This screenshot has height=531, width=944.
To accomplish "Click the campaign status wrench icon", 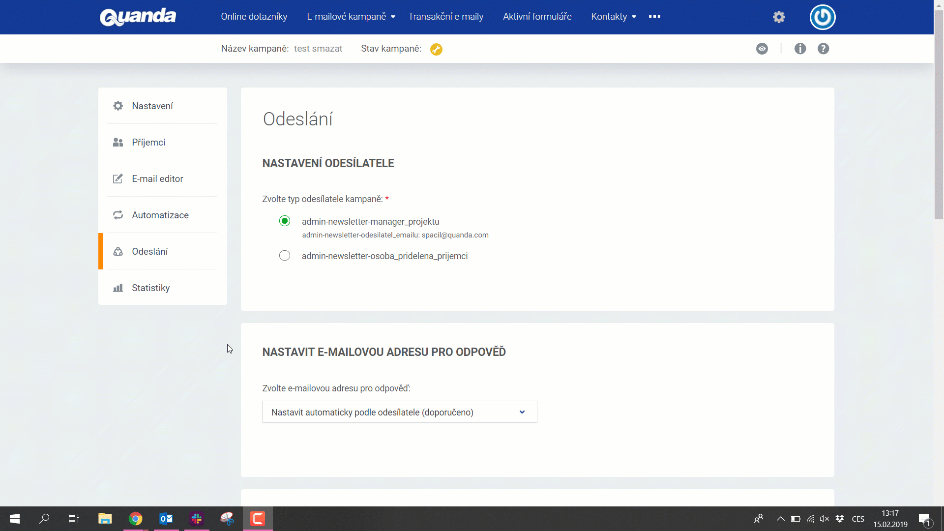I will coord(436,49).
